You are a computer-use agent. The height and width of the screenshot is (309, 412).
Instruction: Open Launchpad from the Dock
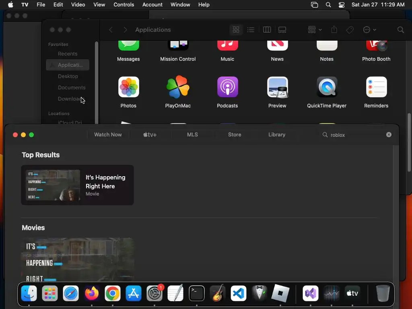tap(49, 293)
